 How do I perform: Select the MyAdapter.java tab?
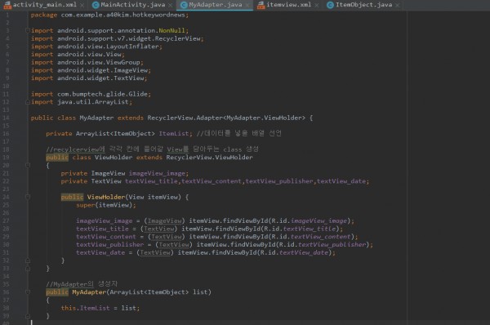216,5
